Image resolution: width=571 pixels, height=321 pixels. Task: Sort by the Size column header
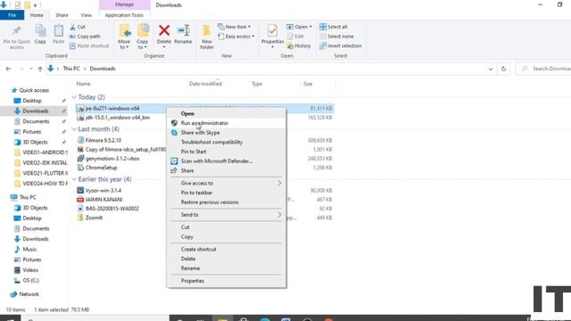[x=308, y=84]
